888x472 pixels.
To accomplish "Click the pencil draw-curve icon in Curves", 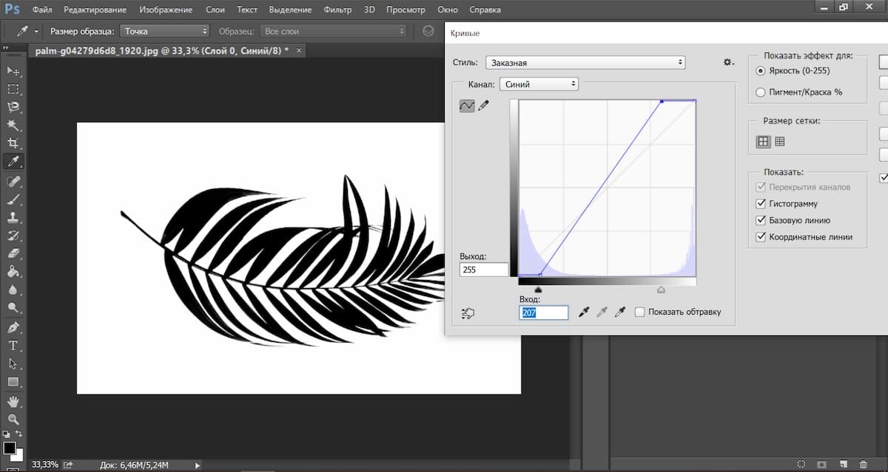I will [x=484, y=106].
